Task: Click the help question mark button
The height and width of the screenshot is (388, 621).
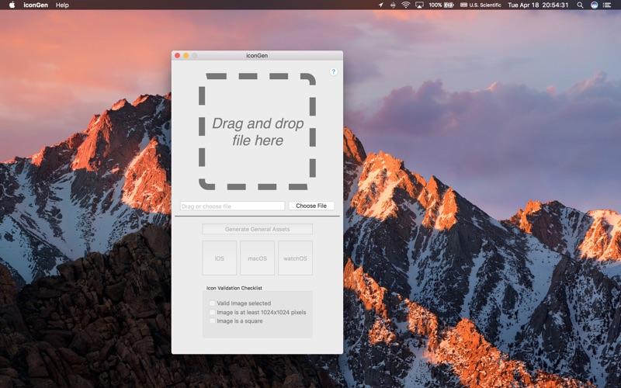Action: [x=334, y=71]
